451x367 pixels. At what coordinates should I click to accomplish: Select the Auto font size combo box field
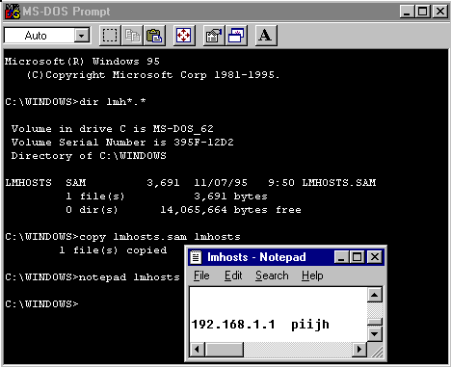pyautogui.click(x=47, y=36)
